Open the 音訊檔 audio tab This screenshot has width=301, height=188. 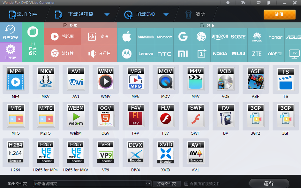[x=99, y=54]
